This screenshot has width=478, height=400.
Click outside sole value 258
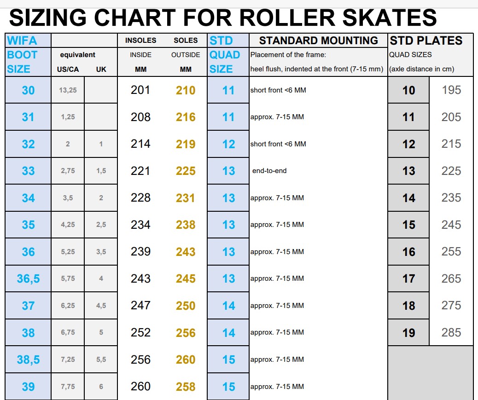click(x=186, y=387)
